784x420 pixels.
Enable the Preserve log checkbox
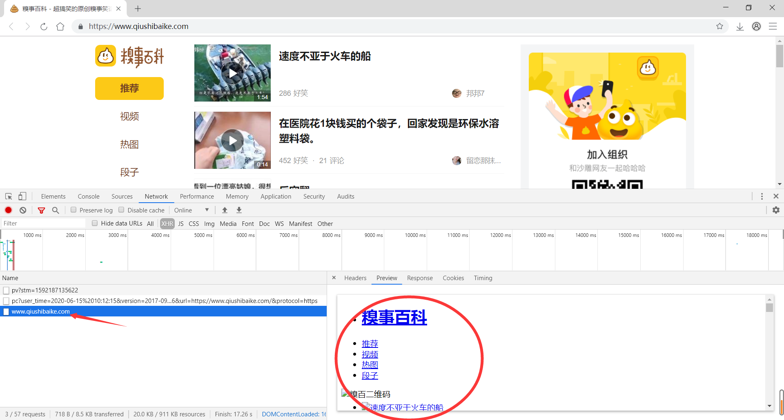73,210
